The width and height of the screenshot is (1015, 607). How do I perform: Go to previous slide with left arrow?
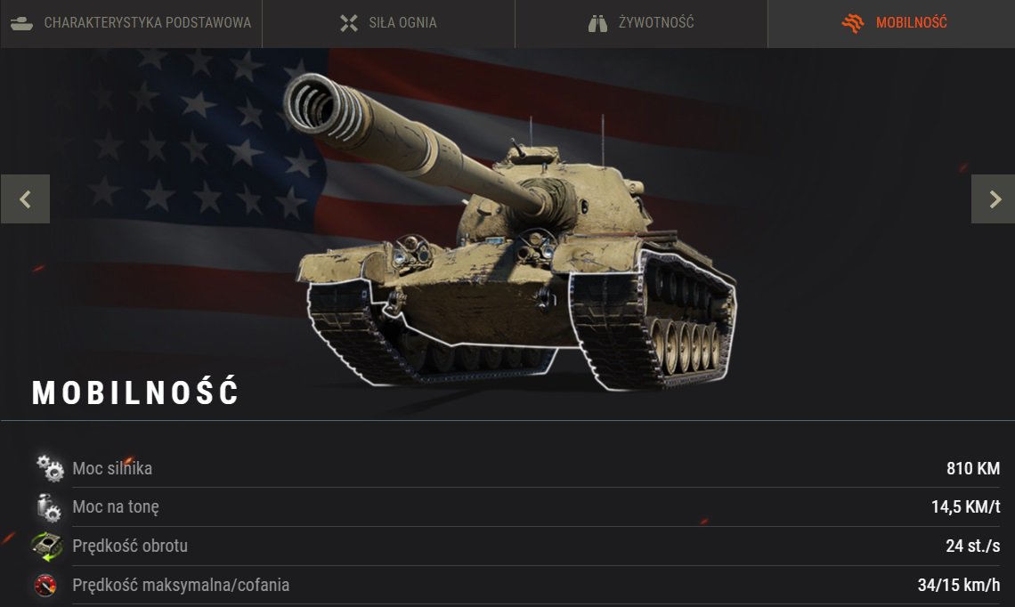(x=25, y=198)
